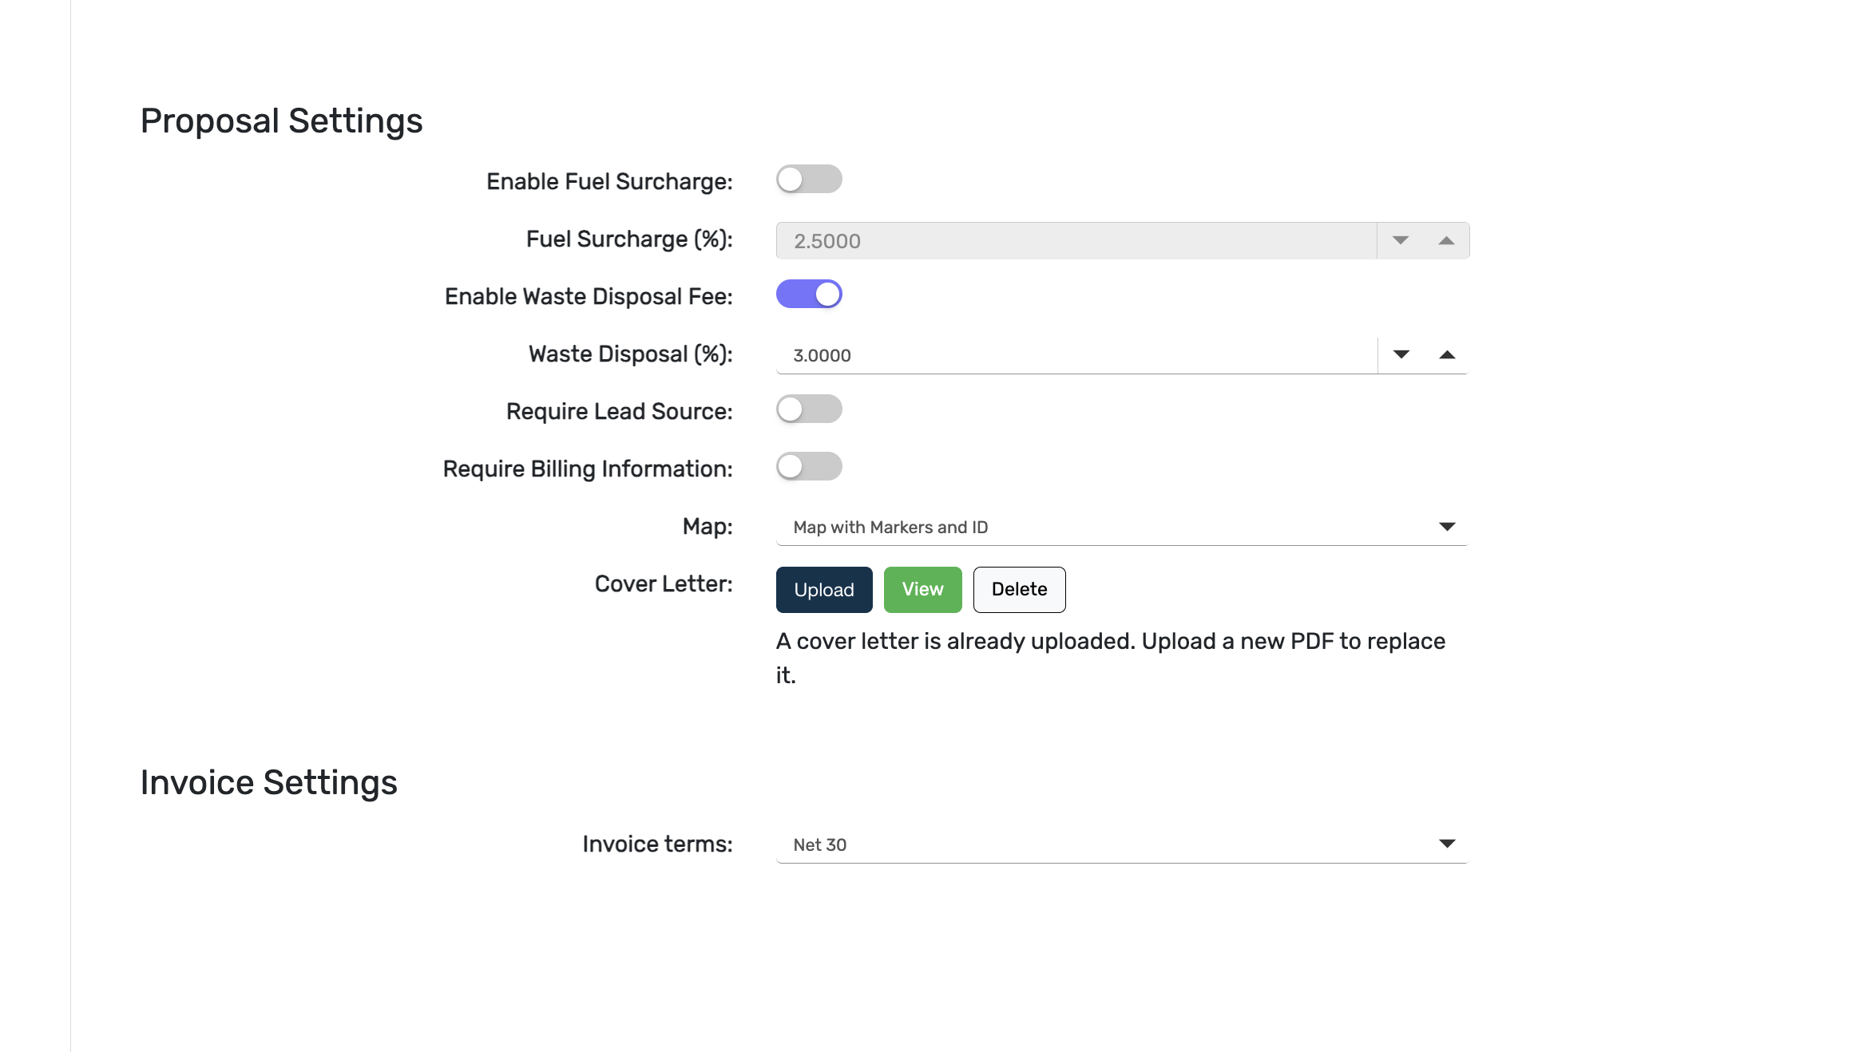The height and width of the screenshot is (1052, 1867).
Task: Turn on Require Lead Source
Action: (808, 409)
